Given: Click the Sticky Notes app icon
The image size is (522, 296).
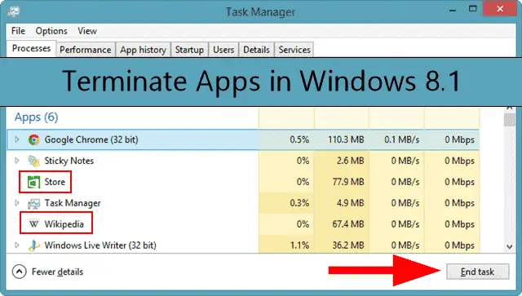Looking at the screenshot, I should (33, 161).
